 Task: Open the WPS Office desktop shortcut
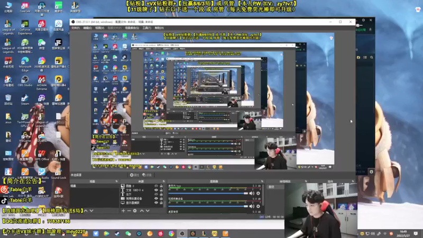[x=42, y=155]
